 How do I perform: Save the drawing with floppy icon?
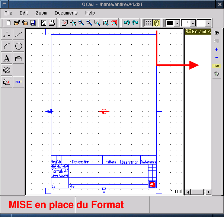tap(33, 23)
